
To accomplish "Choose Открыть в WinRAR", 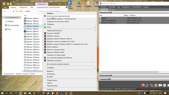I will [x=70, y=33].
